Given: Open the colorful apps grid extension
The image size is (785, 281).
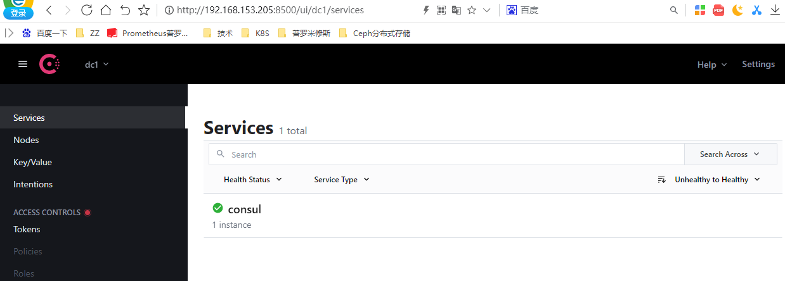Looking at the screenshot, I should click(x=699, y=10).
